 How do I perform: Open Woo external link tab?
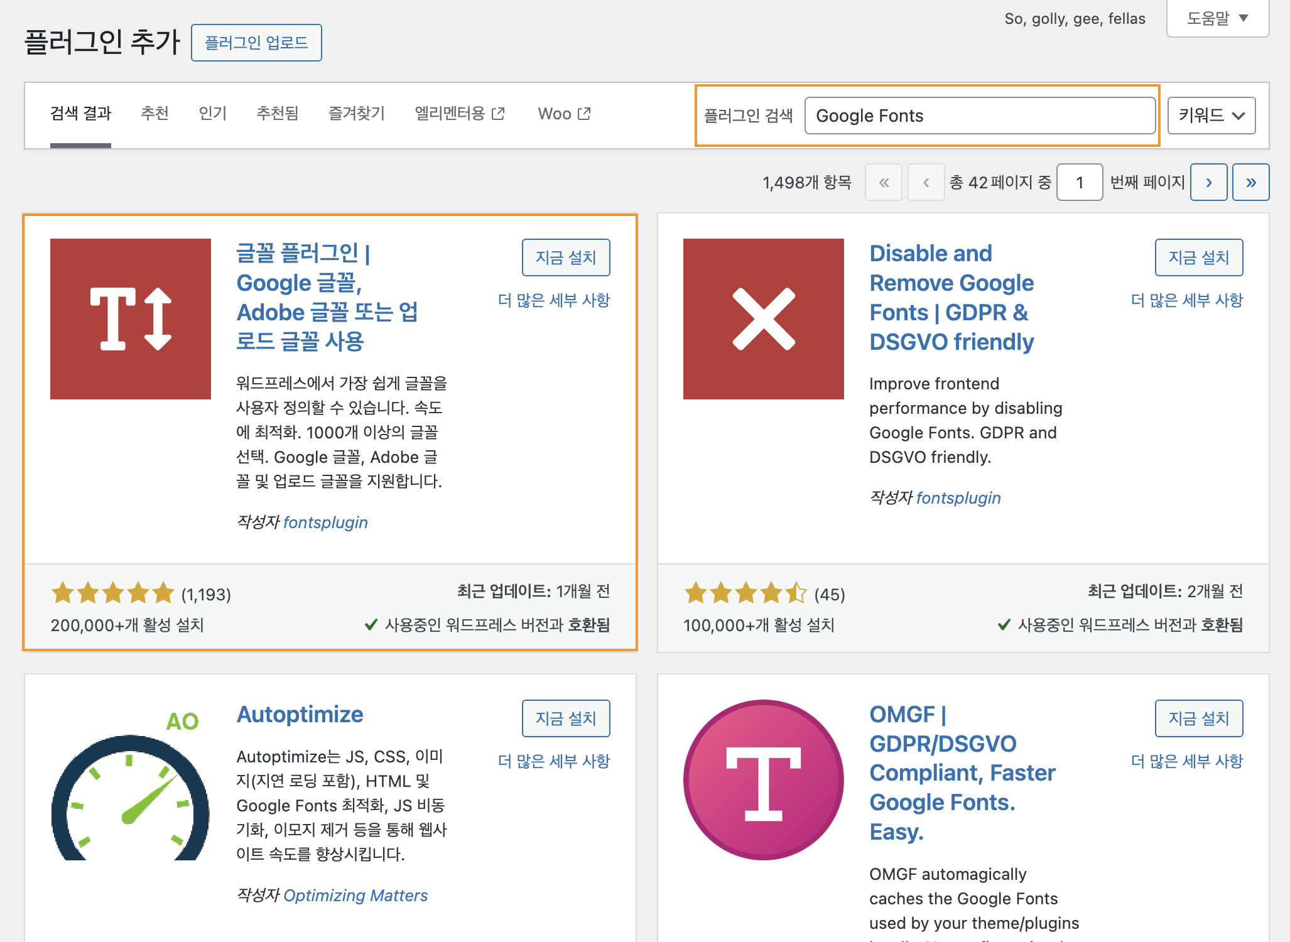coord(564,114)
